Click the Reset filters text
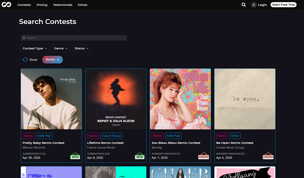Screen dimensions: 304x178 (x=33, y=60)
